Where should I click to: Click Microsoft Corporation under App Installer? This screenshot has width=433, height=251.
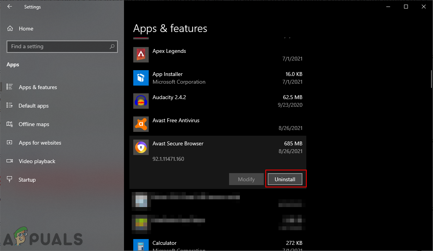[x=179, y=82]
